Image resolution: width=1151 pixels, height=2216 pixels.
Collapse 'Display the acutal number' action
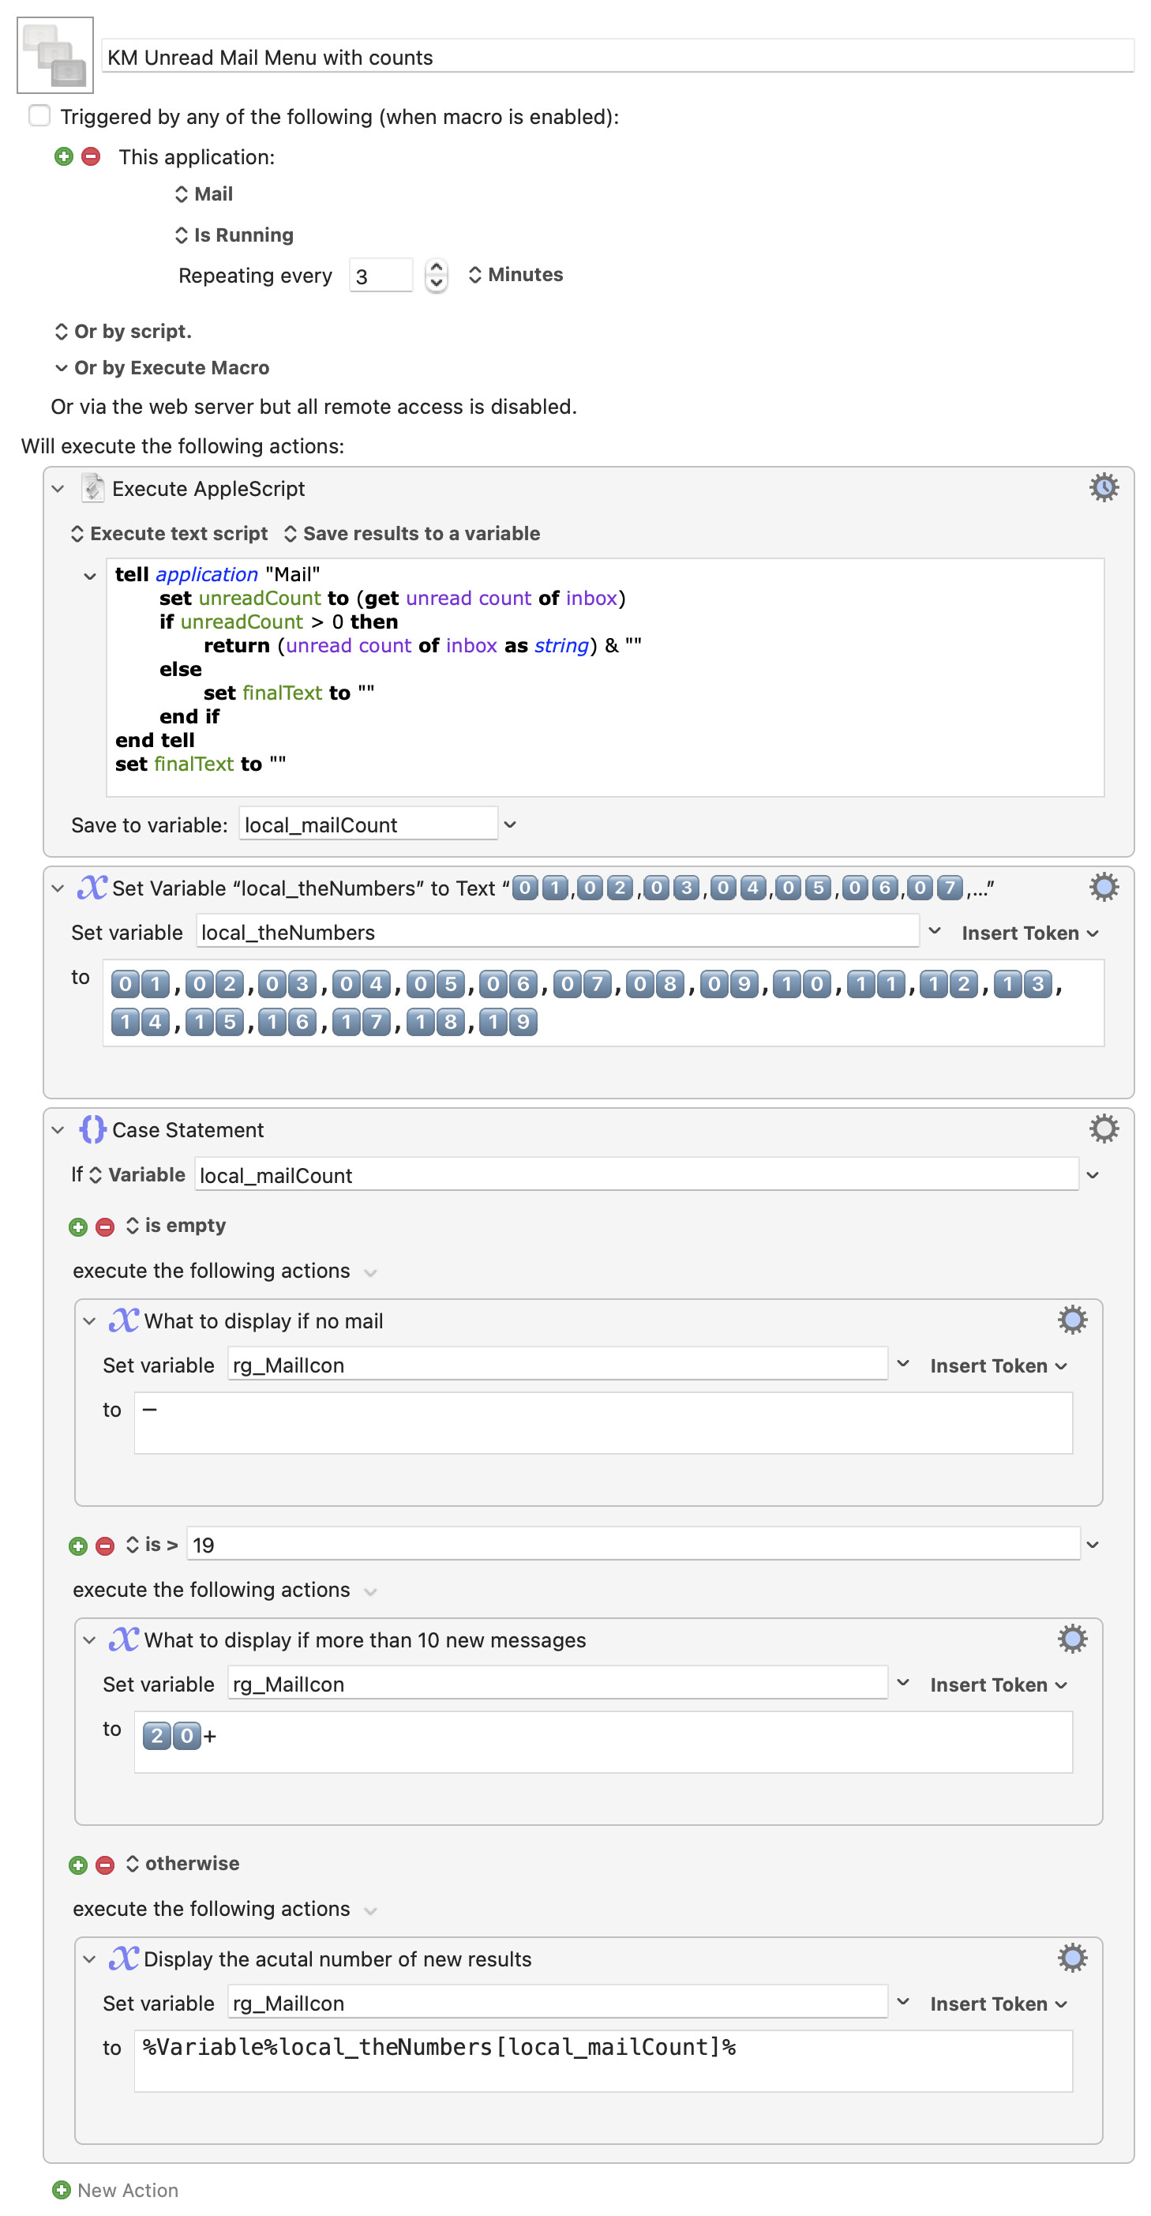89,1959
